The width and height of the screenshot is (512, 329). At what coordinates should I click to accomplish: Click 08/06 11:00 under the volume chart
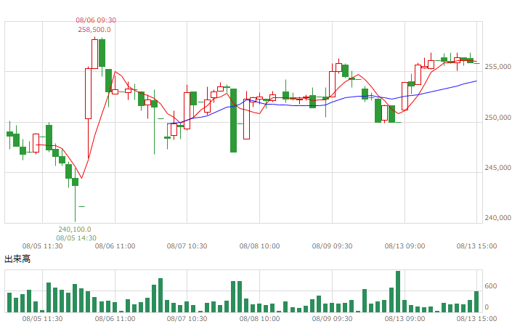(115, 319)
